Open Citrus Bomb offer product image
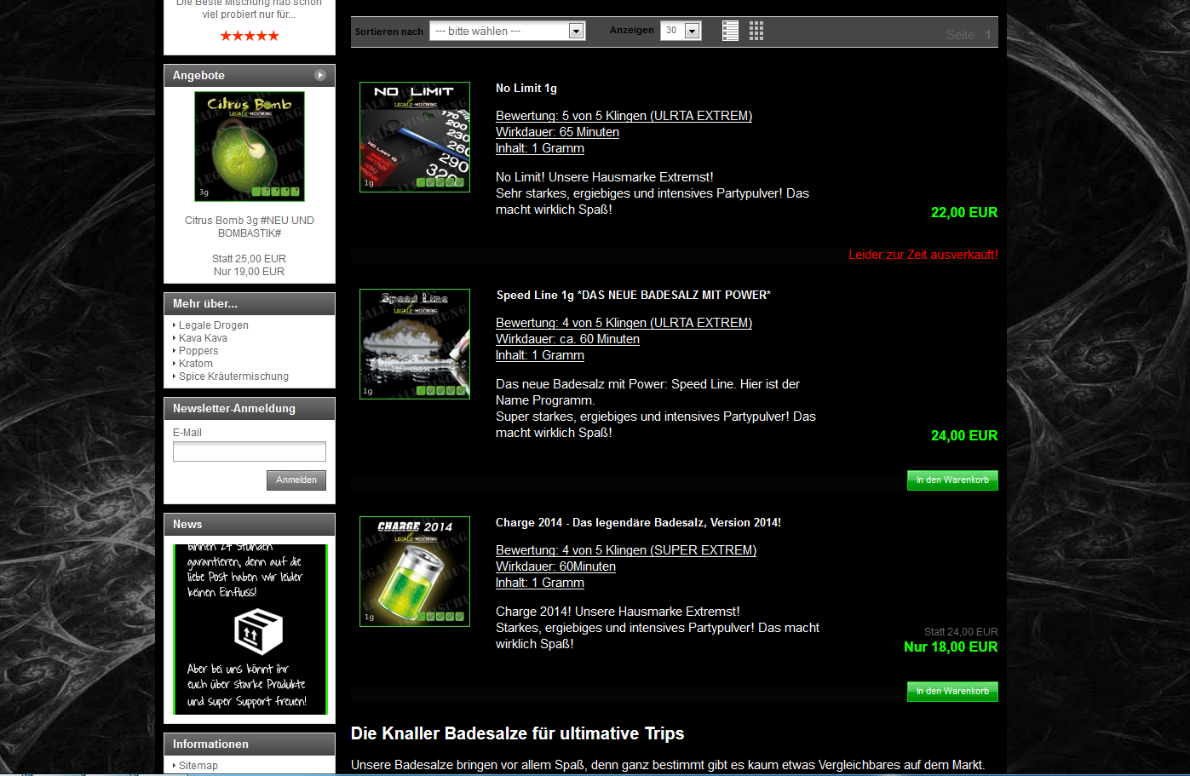The image size is (1190, 776). (x=250, y=147)
